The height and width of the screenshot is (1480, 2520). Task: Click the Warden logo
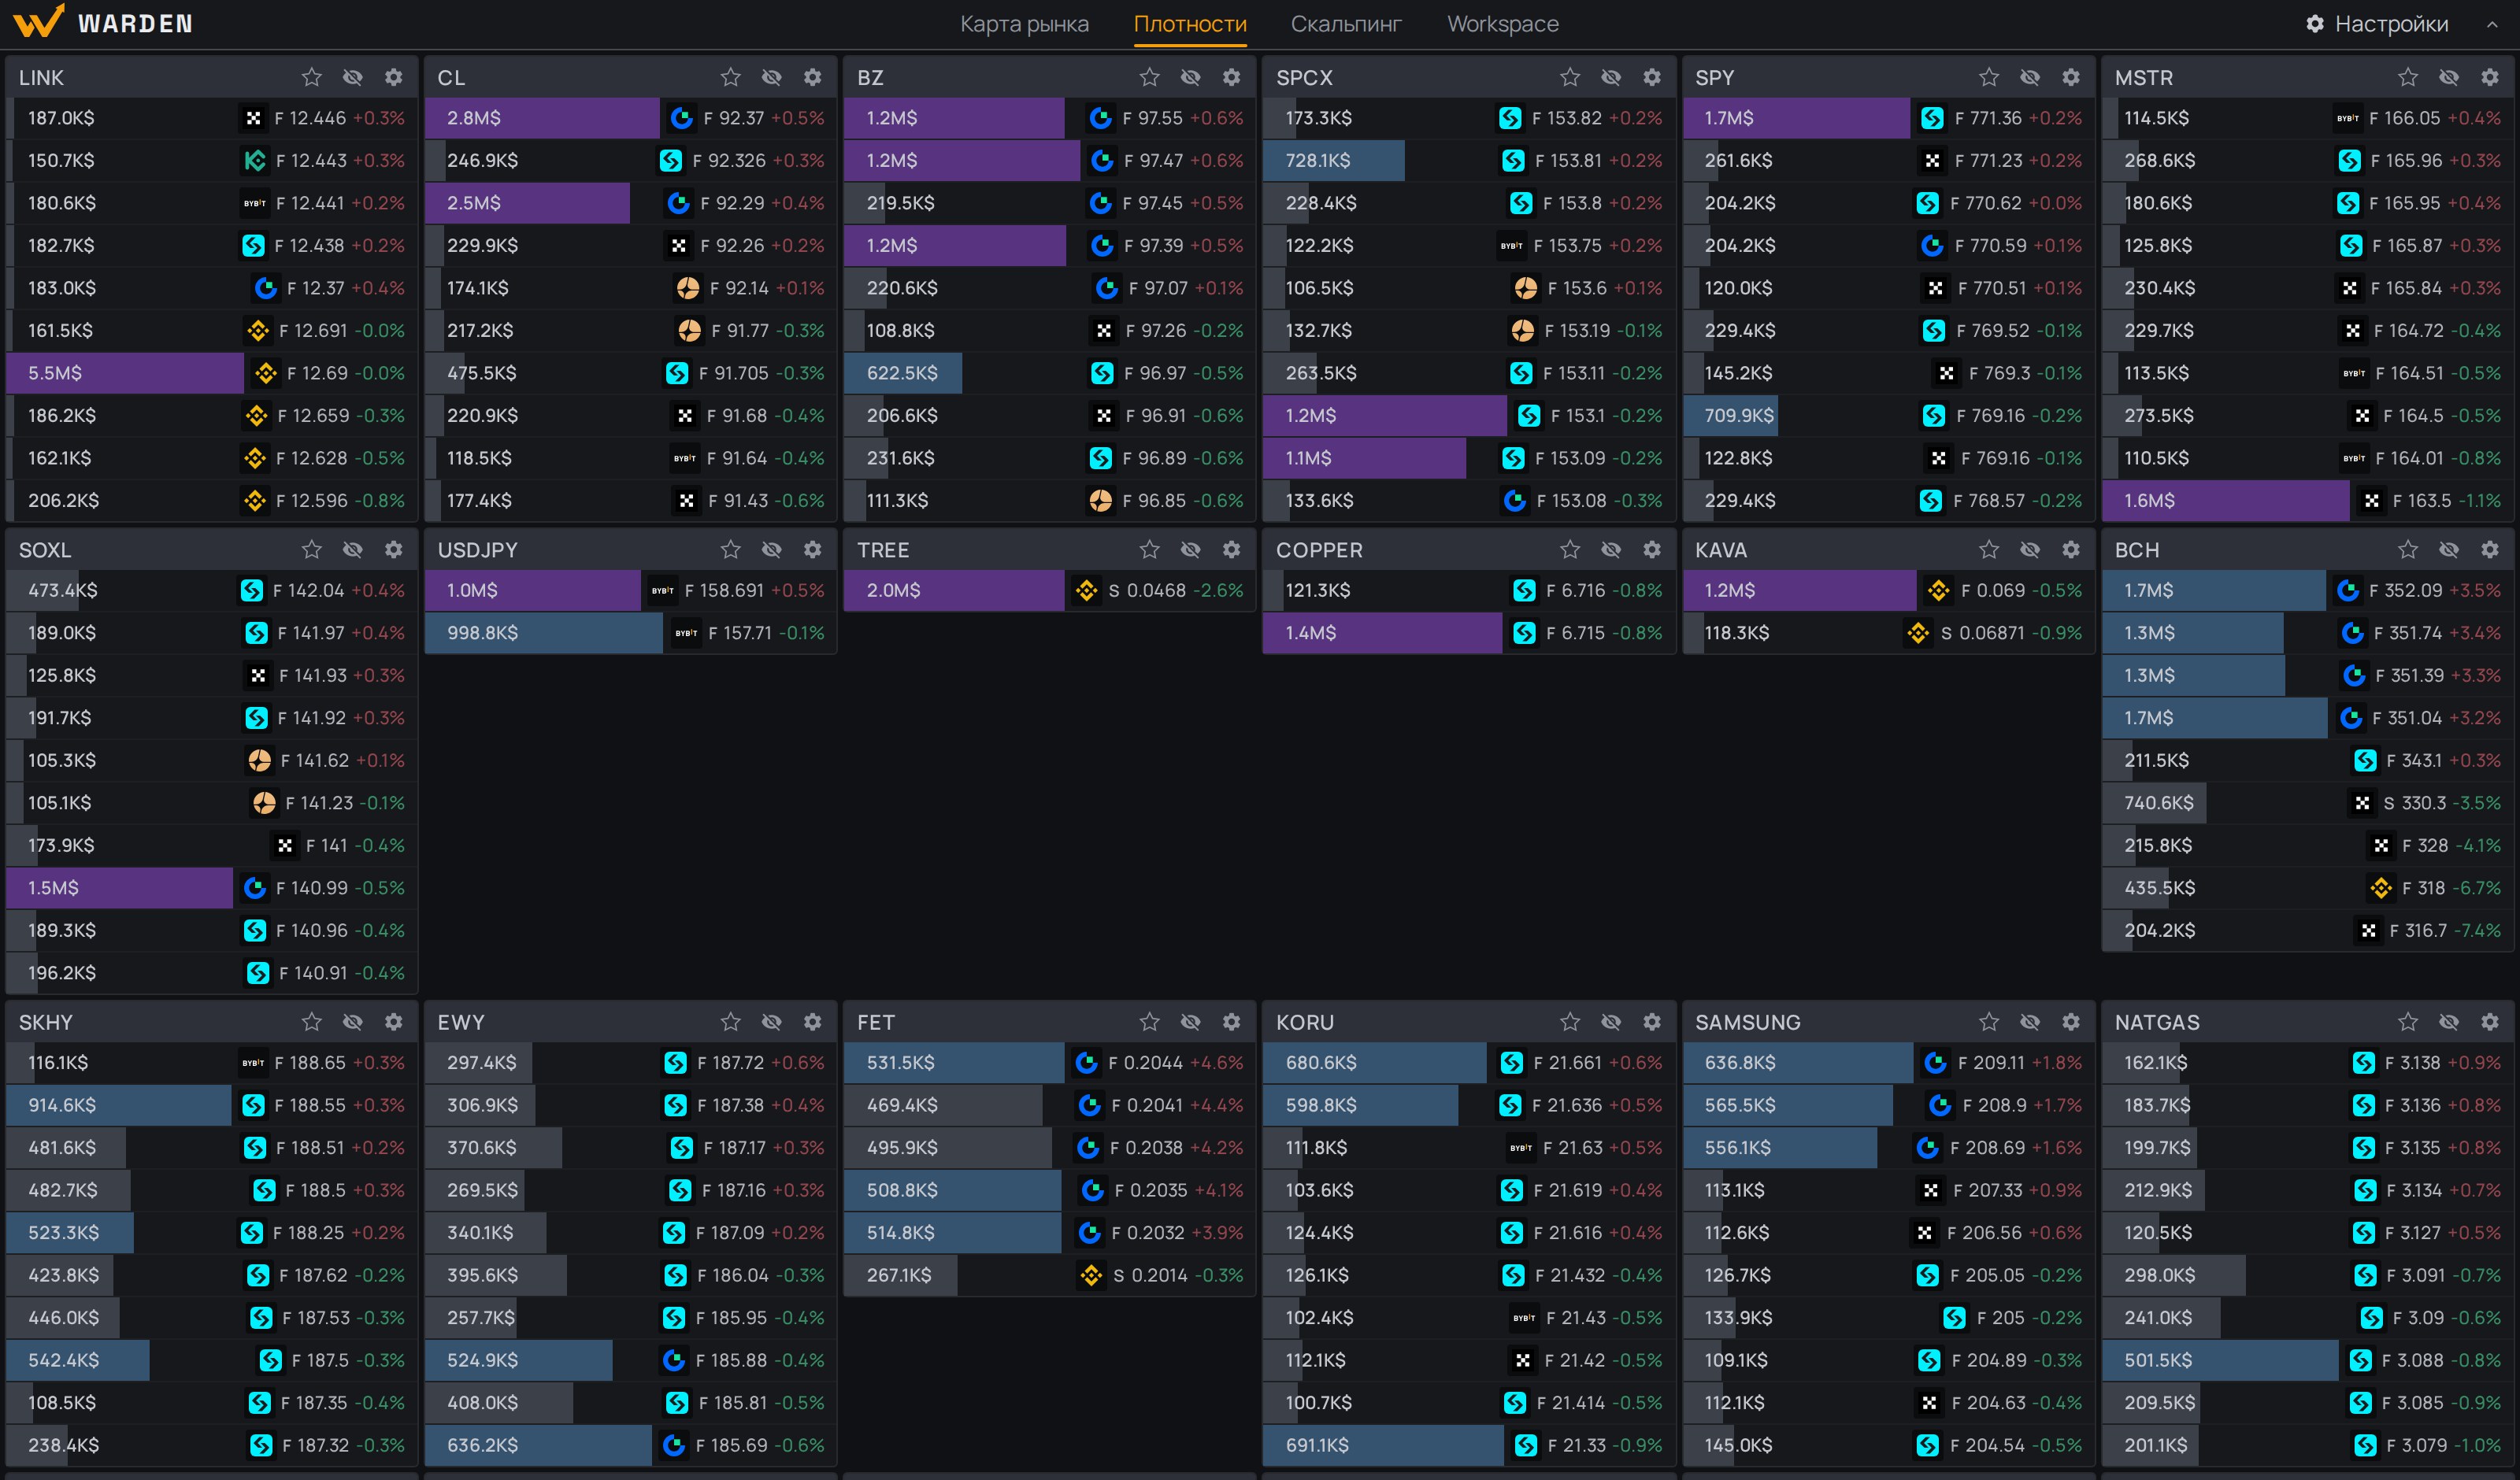point(103,22)
